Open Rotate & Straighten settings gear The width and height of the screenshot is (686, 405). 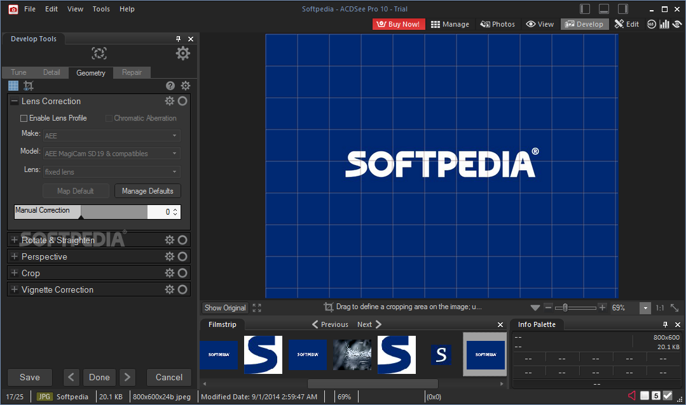click(x=169, y=240)
